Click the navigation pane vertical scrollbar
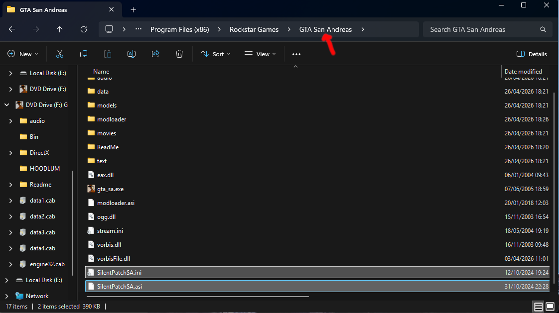Viewport: 559px width, 313px height. [72, 223]
